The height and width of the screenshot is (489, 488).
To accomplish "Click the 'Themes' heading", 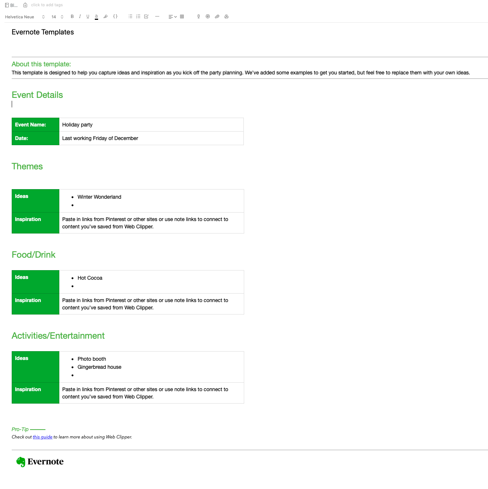I will pos(27,166).
